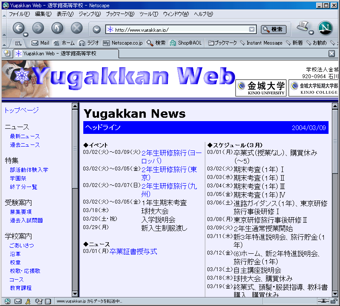Click the Instant Messenger icon in status bar
The width and height of the screenshot is (340, 306).
(x=28, y=301)
